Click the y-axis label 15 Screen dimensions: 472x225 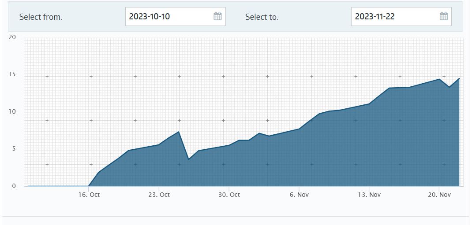pos(12,74)
